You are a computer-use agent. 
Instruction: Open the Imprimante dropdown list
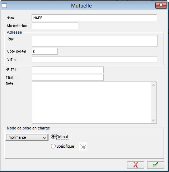click(x=27, y=137)
